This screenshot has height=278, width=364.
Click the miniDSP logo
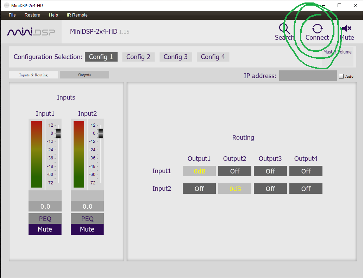pyautogui.click(x=31, y=32)
